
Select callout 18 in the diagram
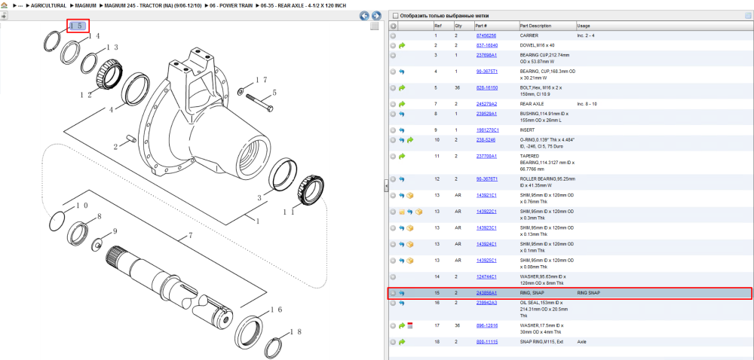(x=294, y=331)
